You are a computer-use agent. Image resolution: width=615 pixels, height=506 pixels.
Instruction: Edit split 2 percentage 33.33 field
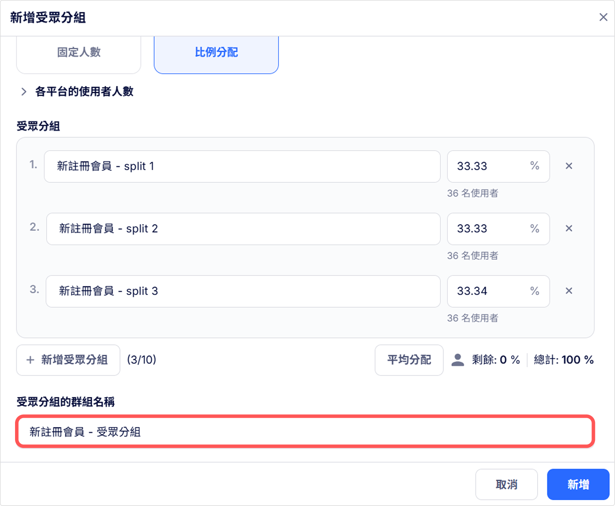coord(498,229)
